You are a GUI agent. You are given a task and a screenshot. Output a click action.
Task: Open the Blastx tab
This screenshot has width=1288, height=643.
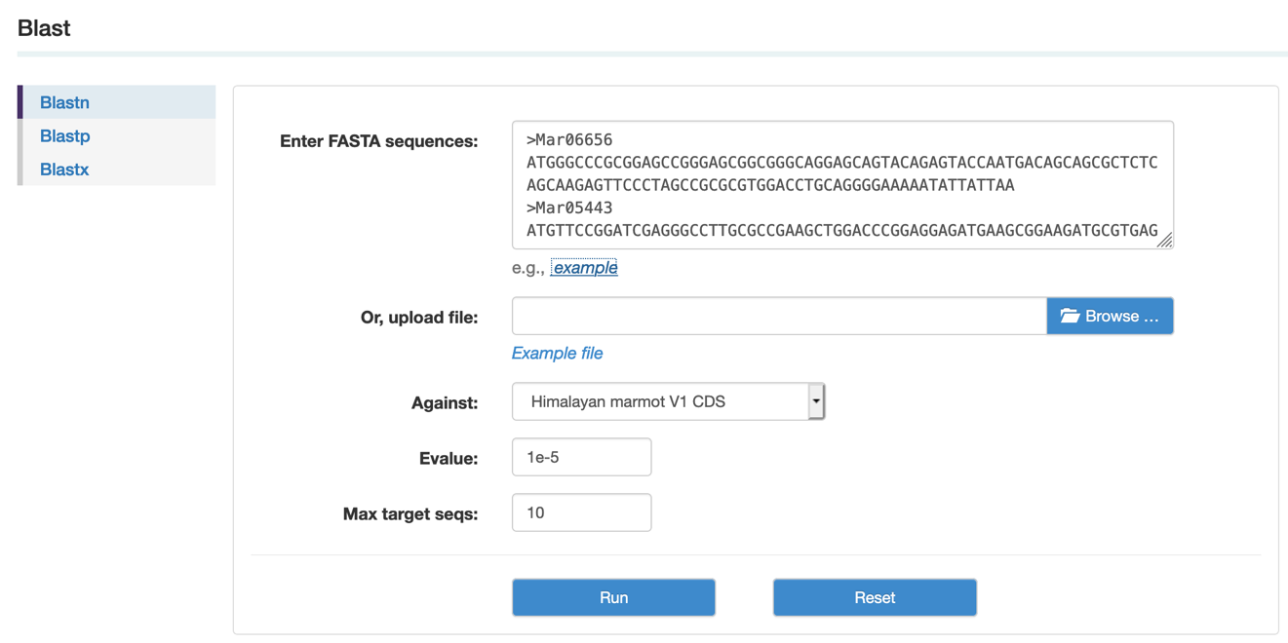pos(64,170)
